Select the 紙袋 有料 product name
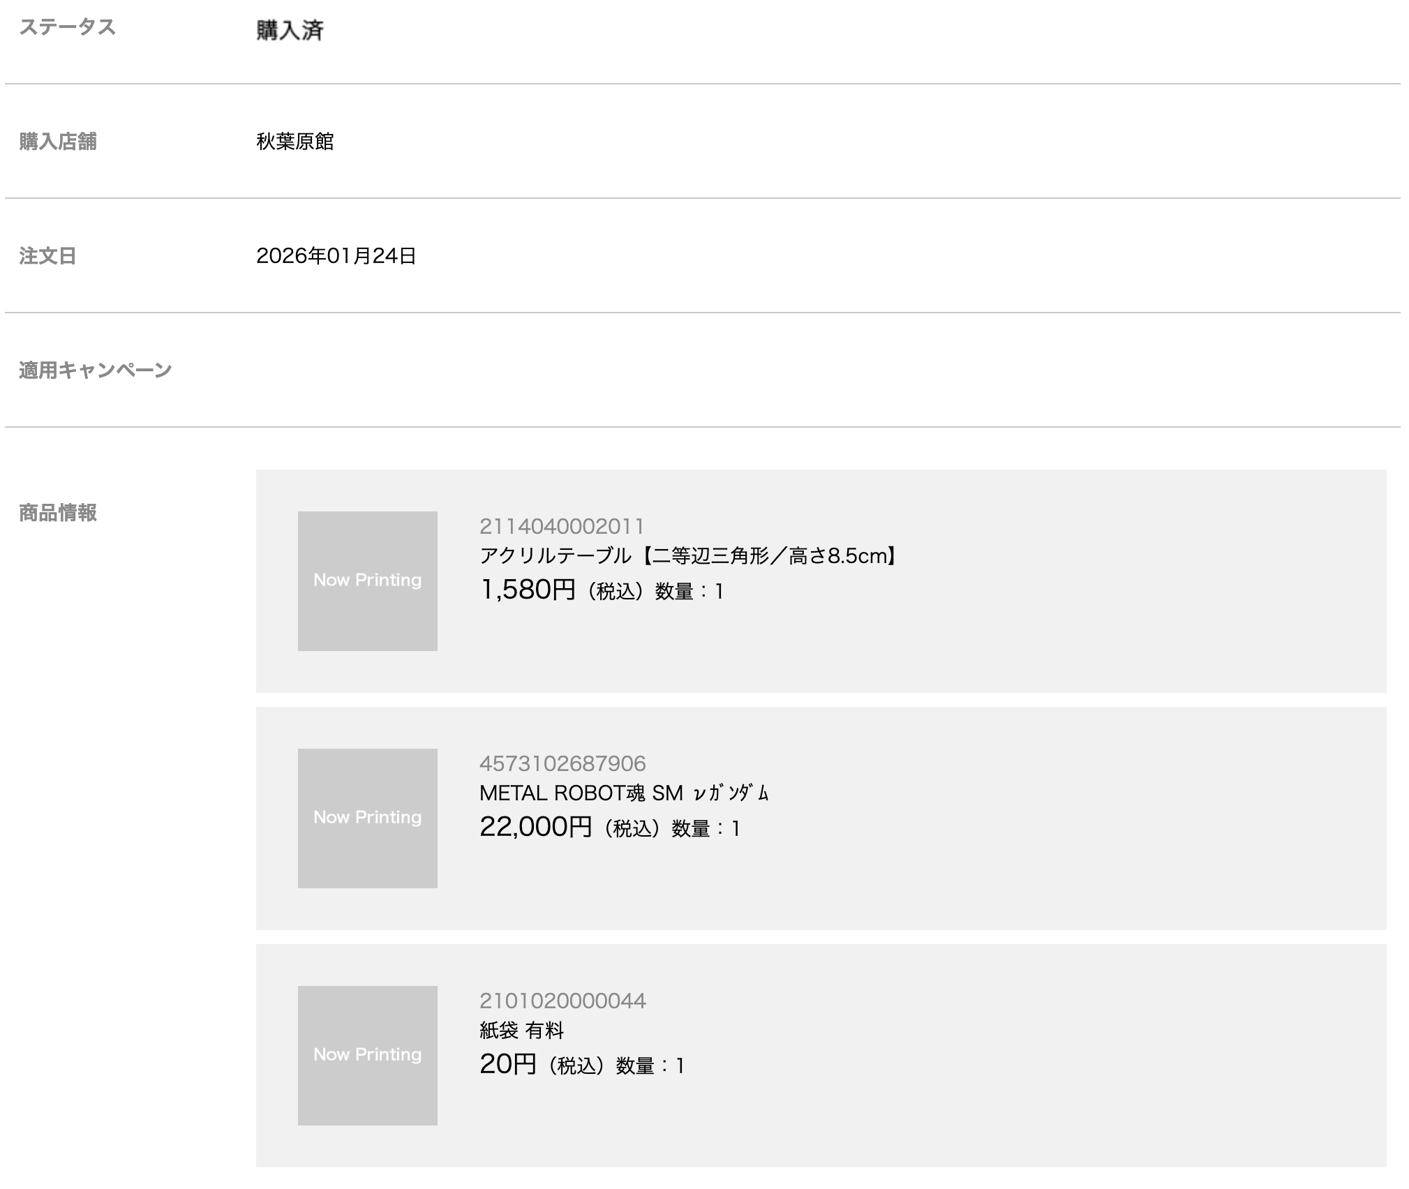 click(521, 1031)
